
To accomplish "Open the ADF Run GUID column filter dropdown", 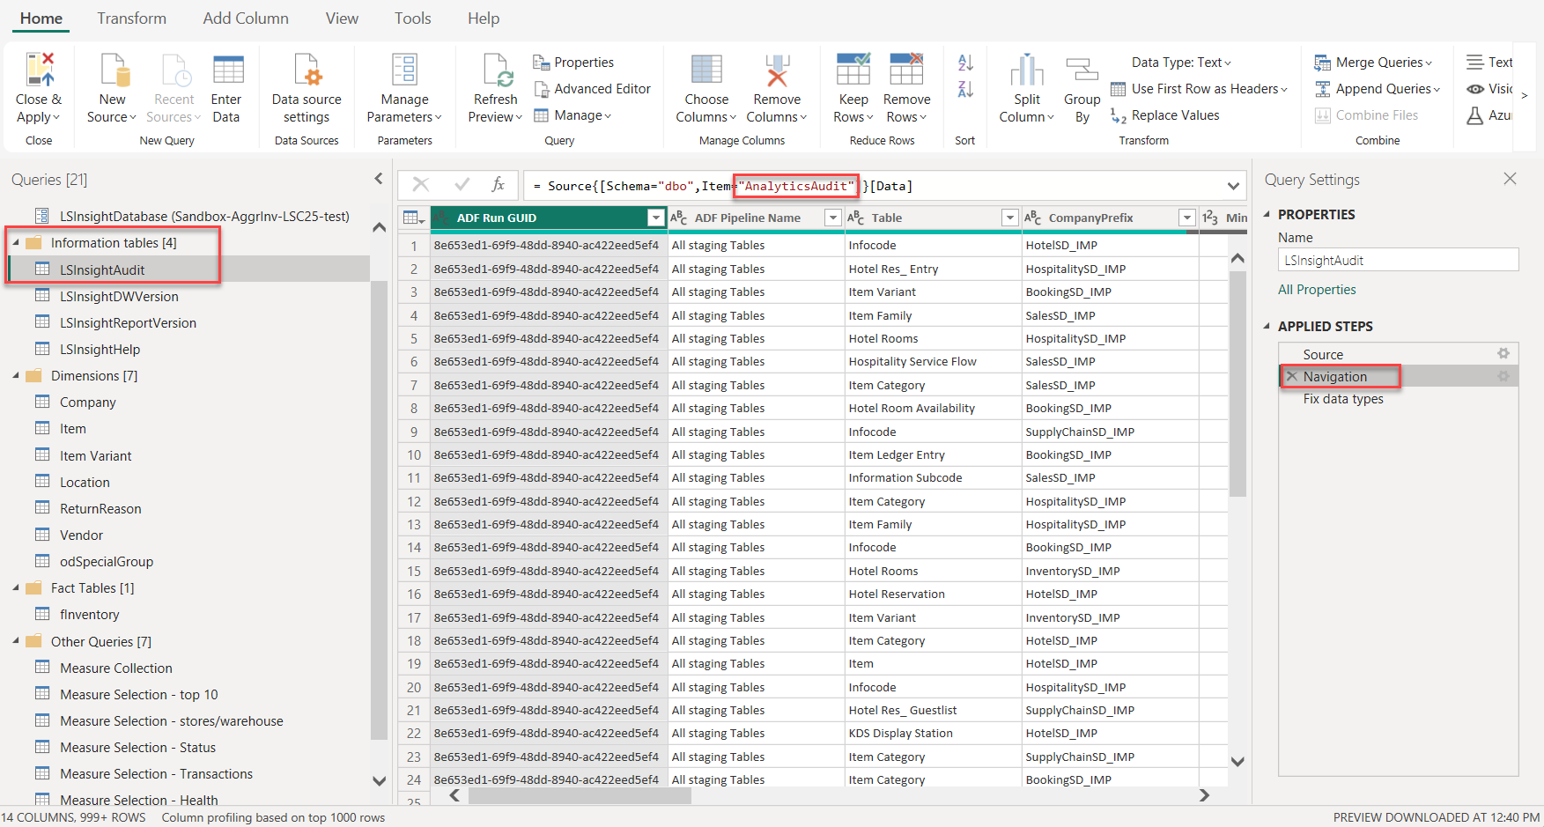I will (x=655, y=218).
